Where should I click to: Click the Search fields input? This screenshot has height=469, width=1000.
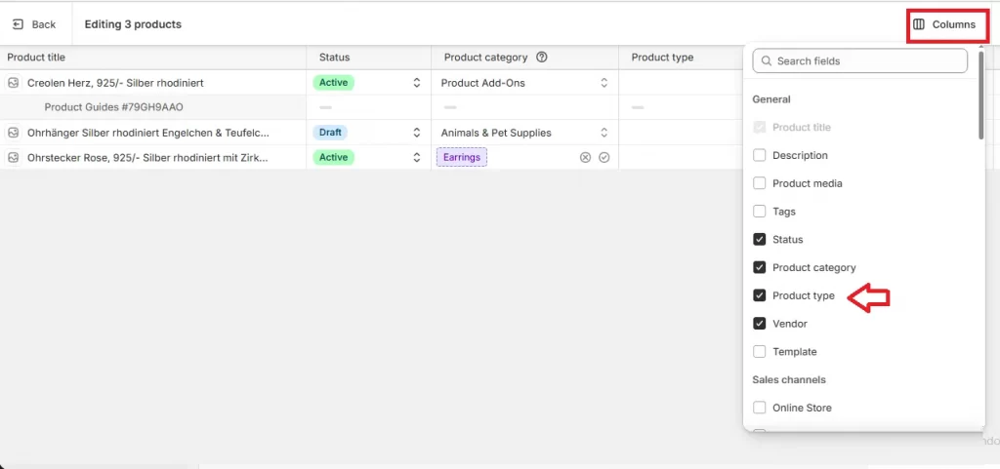point(859,61)
